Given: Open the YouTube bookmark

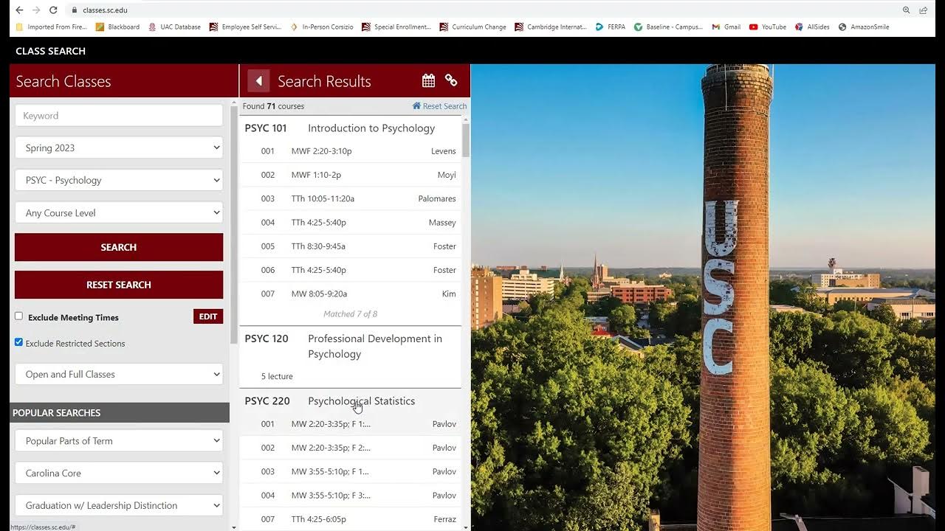Looking at the screenshot, I should click(x=768, y=27).
